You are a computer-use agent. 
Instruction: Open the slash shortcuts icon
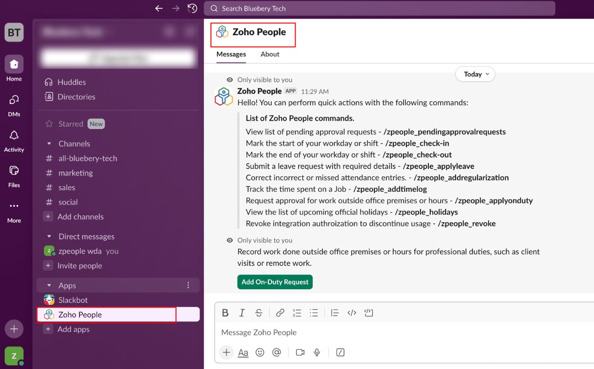340,352
